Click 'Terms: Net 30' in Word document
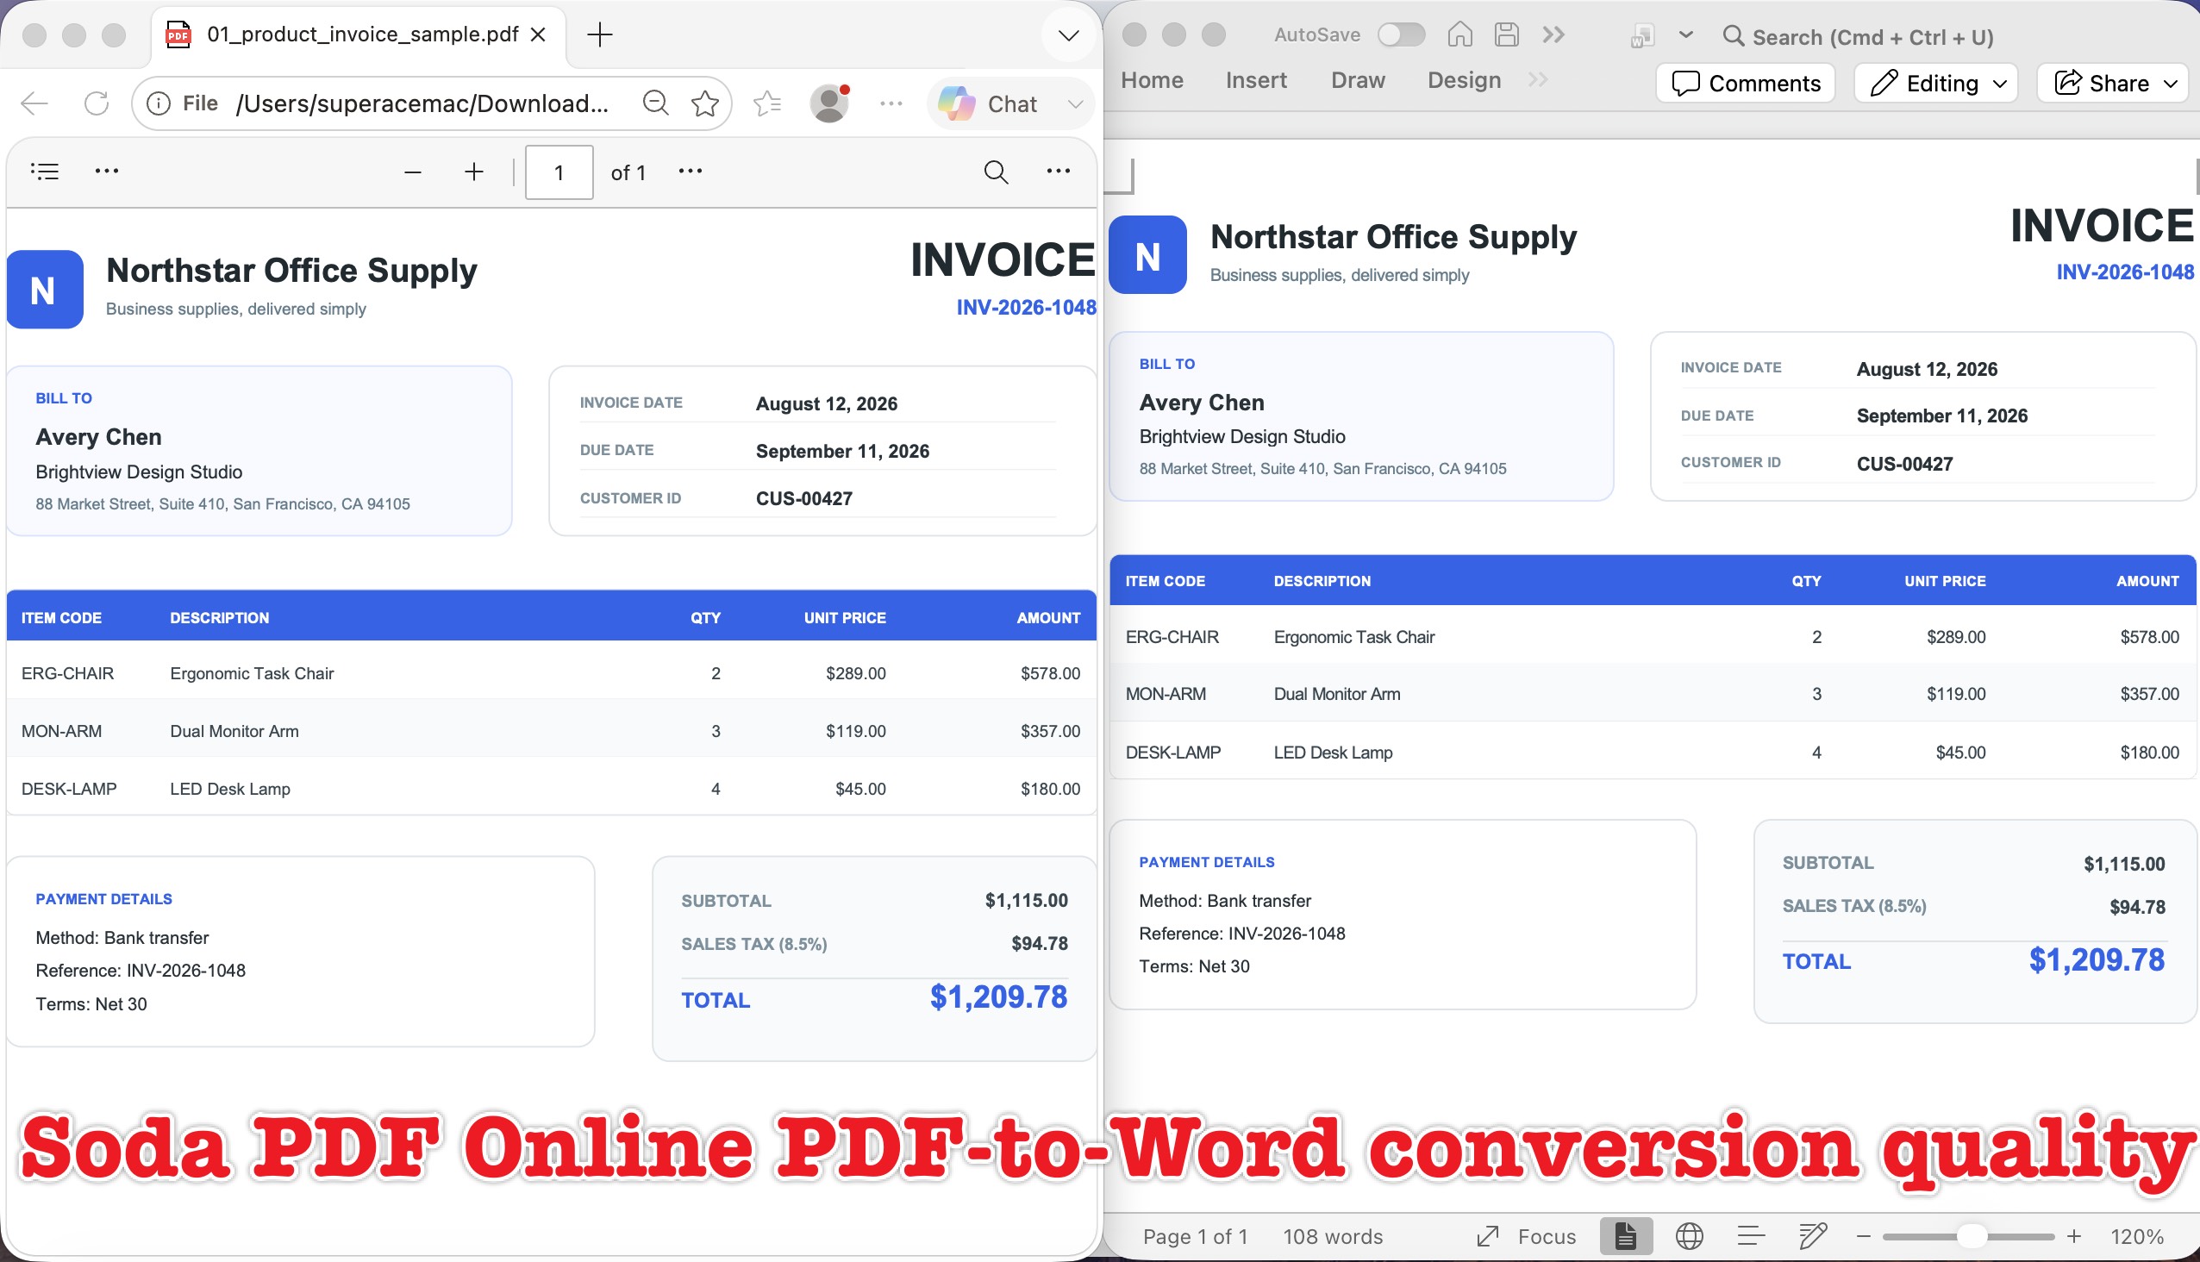 pyautogui.click(x=1194, y=966)
